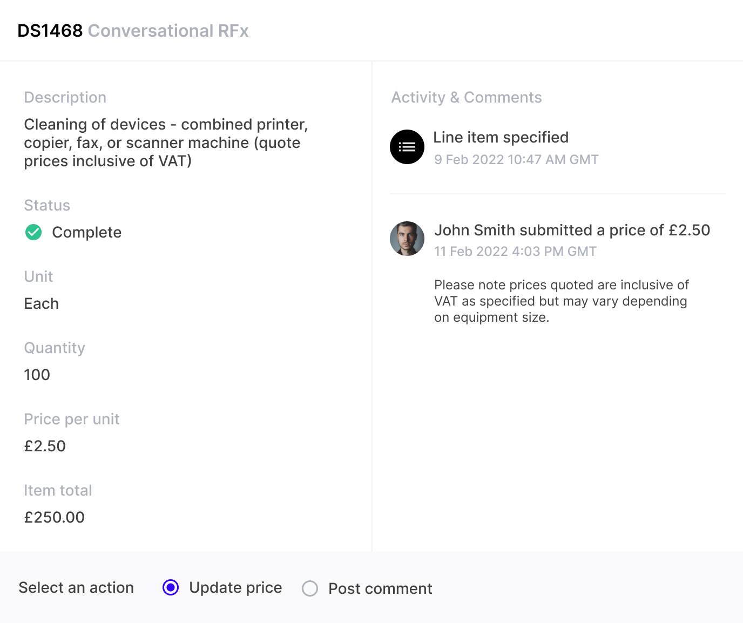The height and width of the screenshot is (623, 743).
Task: Select the Post comment radio button
Action: click(x=310, y=588)
